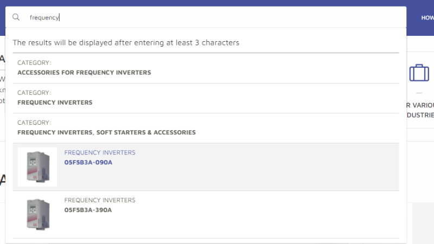Open product 05F5B3A-090A result
This screenshot has width=434, height=244.
[88, 162]
